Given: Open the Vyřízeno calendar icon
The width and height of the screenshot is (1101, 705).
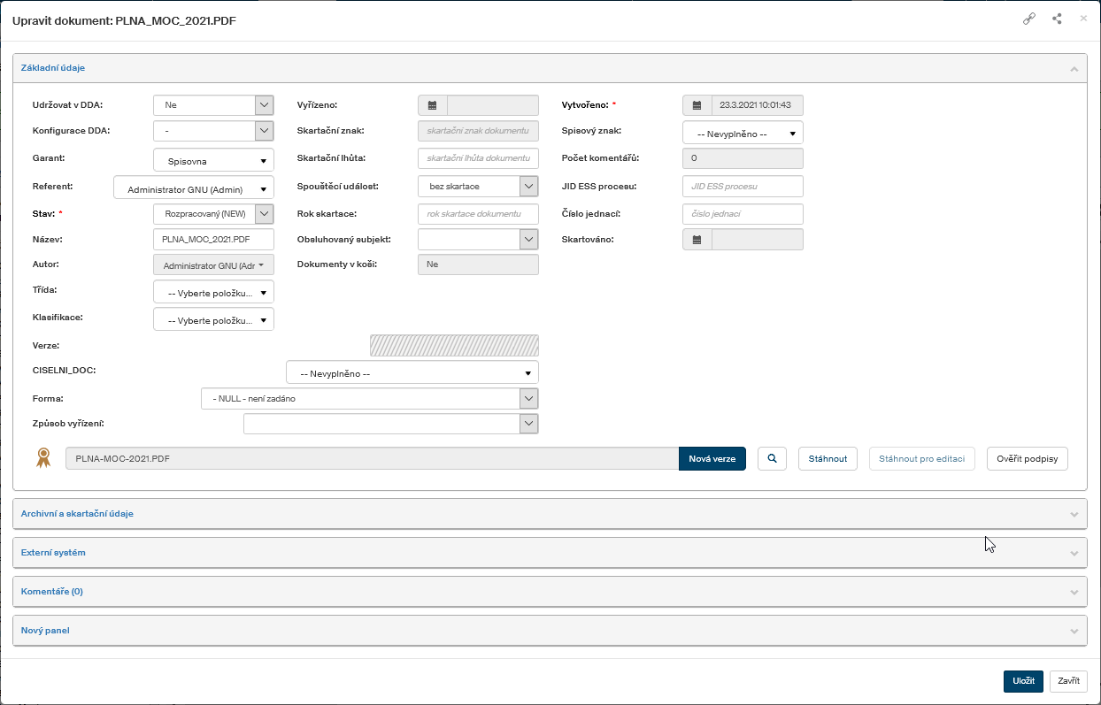Looking at the screenshot, I should [x=432, y=105].
